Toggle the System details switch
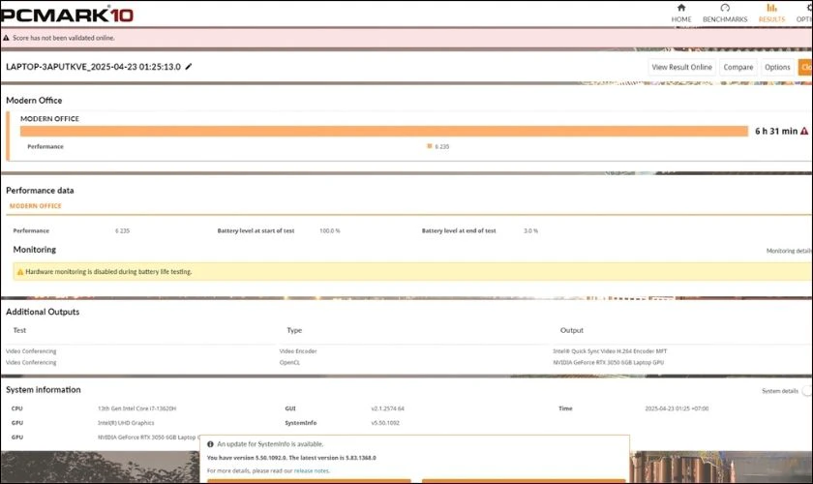Image resolution: width=813 pixels, height=484 pixels. tap(806, 391)
